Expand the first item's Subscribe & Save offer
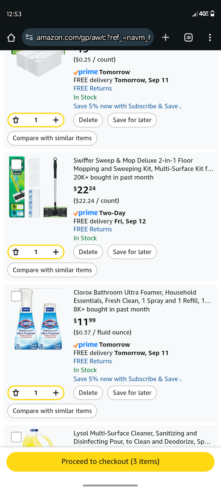221x491 pixels. click(127, 106)
